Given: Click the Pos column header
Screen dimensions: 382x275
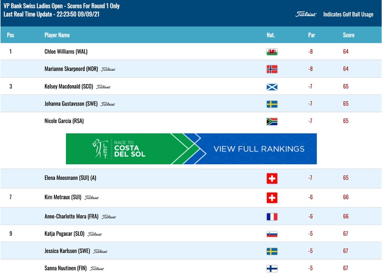Looking at the screenshot, I should click(11, 35).
